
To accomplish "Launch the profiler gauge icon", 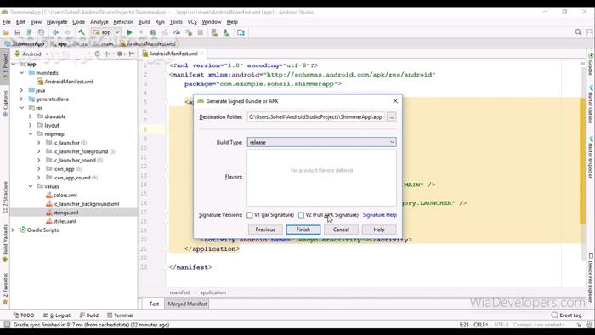I will (x=177, y=32).
